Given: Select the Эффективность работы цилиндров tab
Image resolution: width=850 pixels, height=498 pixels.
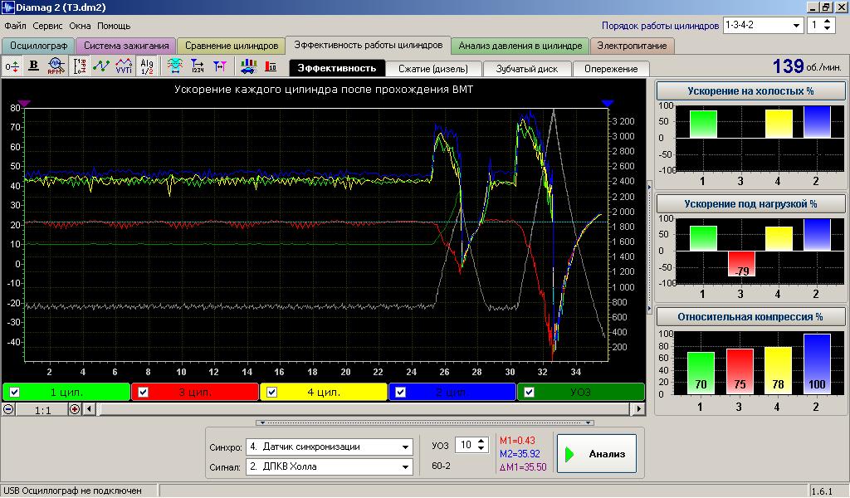Looking at the screenshot, I should point(368,45).
